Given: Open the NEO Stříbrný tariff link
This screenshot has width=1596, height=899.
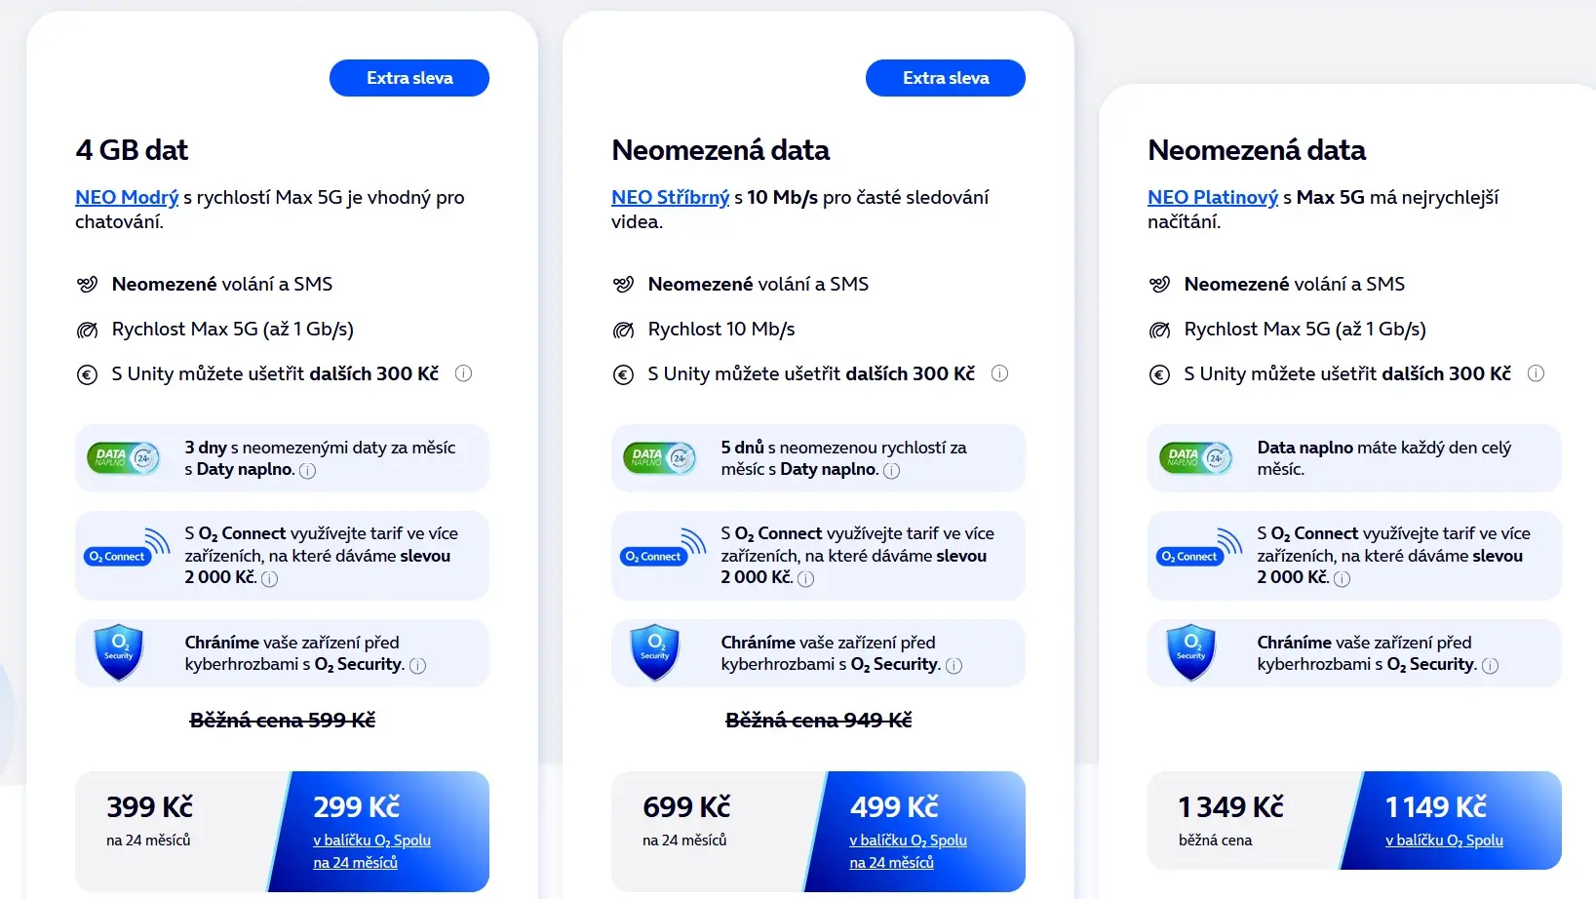Looking at the screenshot, I should (x=671, y=198).
